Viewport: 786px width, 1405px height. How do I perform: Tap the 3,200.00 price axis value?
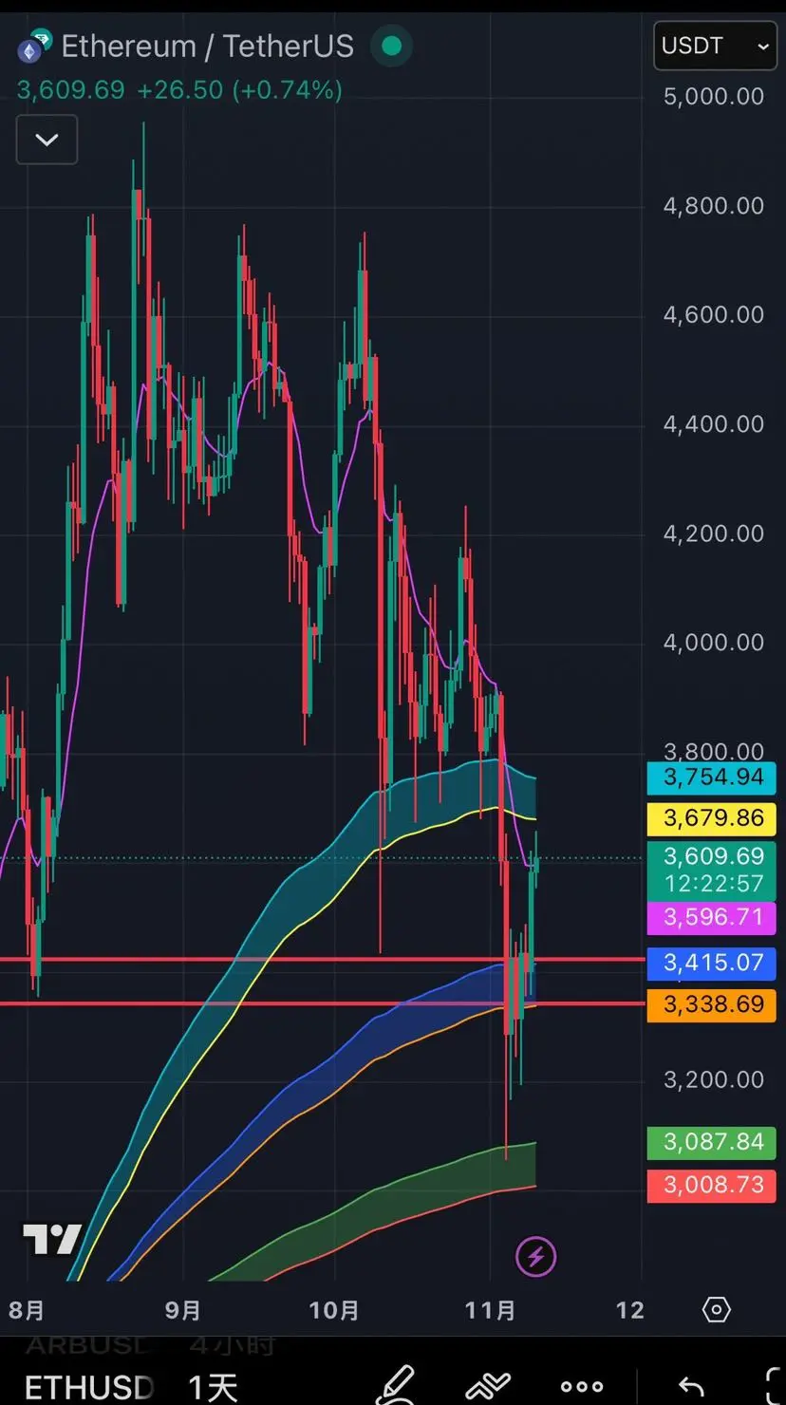713,1079
